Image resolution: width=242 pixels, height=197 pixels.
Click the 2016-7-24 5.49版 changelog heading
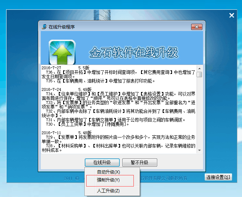[66, 89]
